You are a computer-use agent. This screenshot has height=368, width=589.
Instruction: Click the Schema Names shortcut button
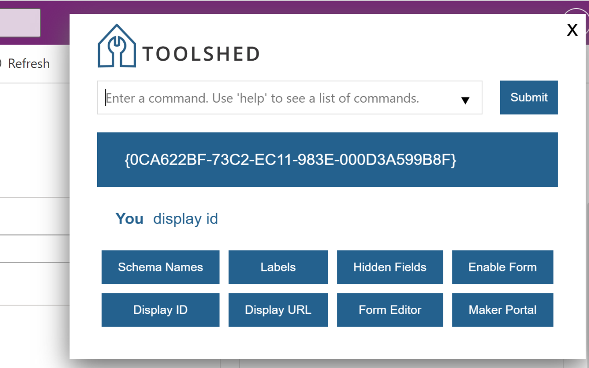pyautogui.click(x=160, y=267)
